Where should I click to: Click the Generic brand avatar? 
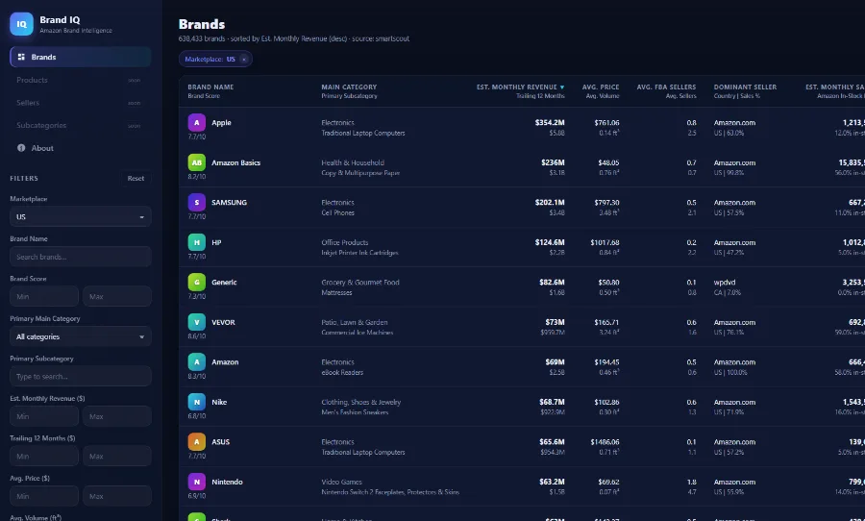(x=197, y=282)
